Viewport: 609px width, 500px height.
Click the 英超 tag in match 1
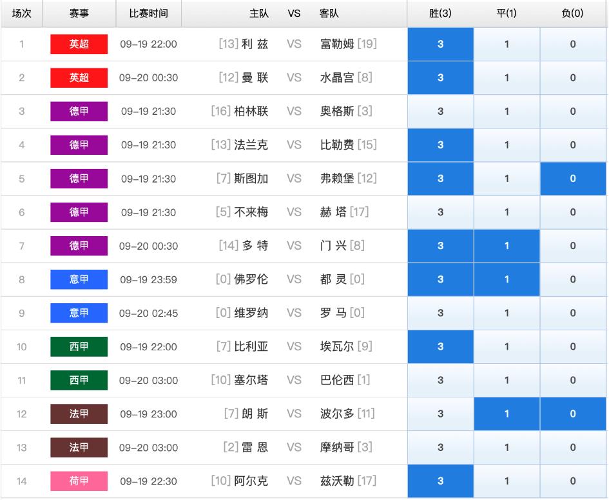coord(79,44)
